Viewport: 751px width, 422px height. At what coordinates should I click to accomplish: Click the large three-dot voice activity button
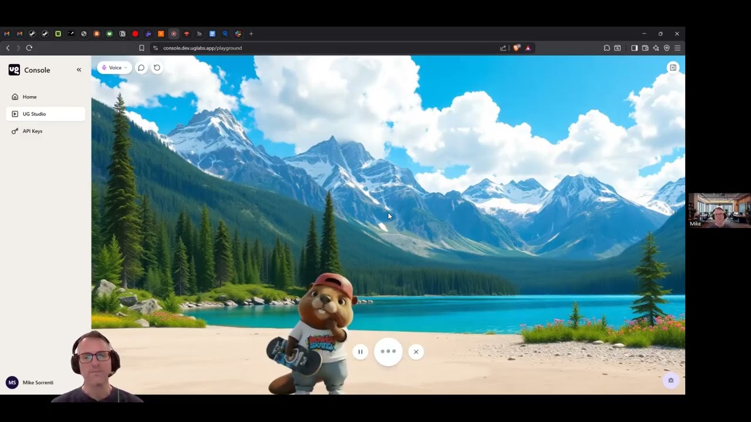[388, 352]
